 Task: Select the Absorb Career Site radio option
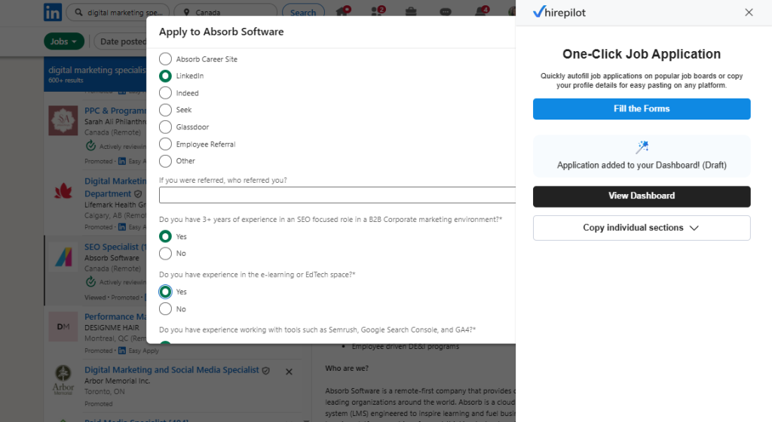click(x=165, y=59)
